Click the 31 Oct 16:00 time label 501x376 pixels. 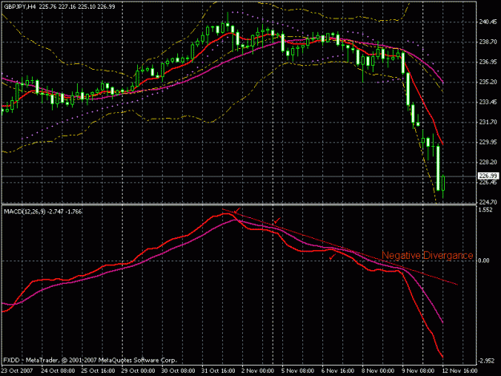[218, 371]
